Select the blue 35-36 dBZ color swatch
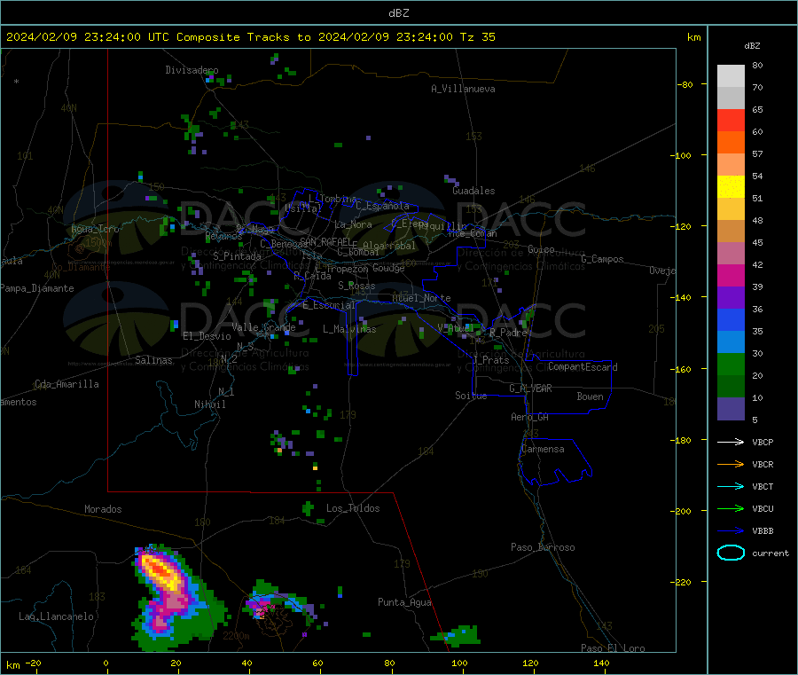 731,319
